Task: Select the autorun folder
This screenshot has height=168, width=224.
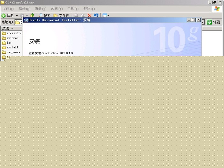Action: coord(10,38)
